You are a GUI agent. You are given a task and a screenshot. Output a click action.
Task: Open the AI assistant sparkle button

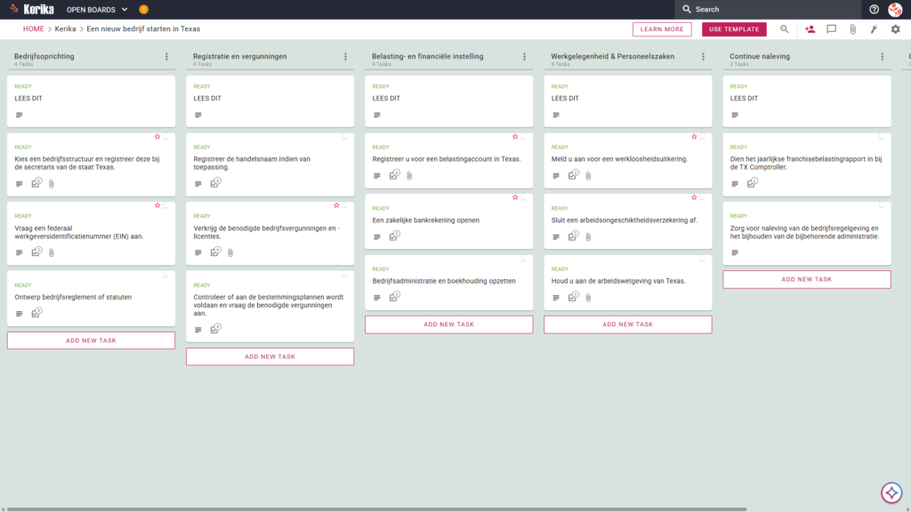click(891, 492)
